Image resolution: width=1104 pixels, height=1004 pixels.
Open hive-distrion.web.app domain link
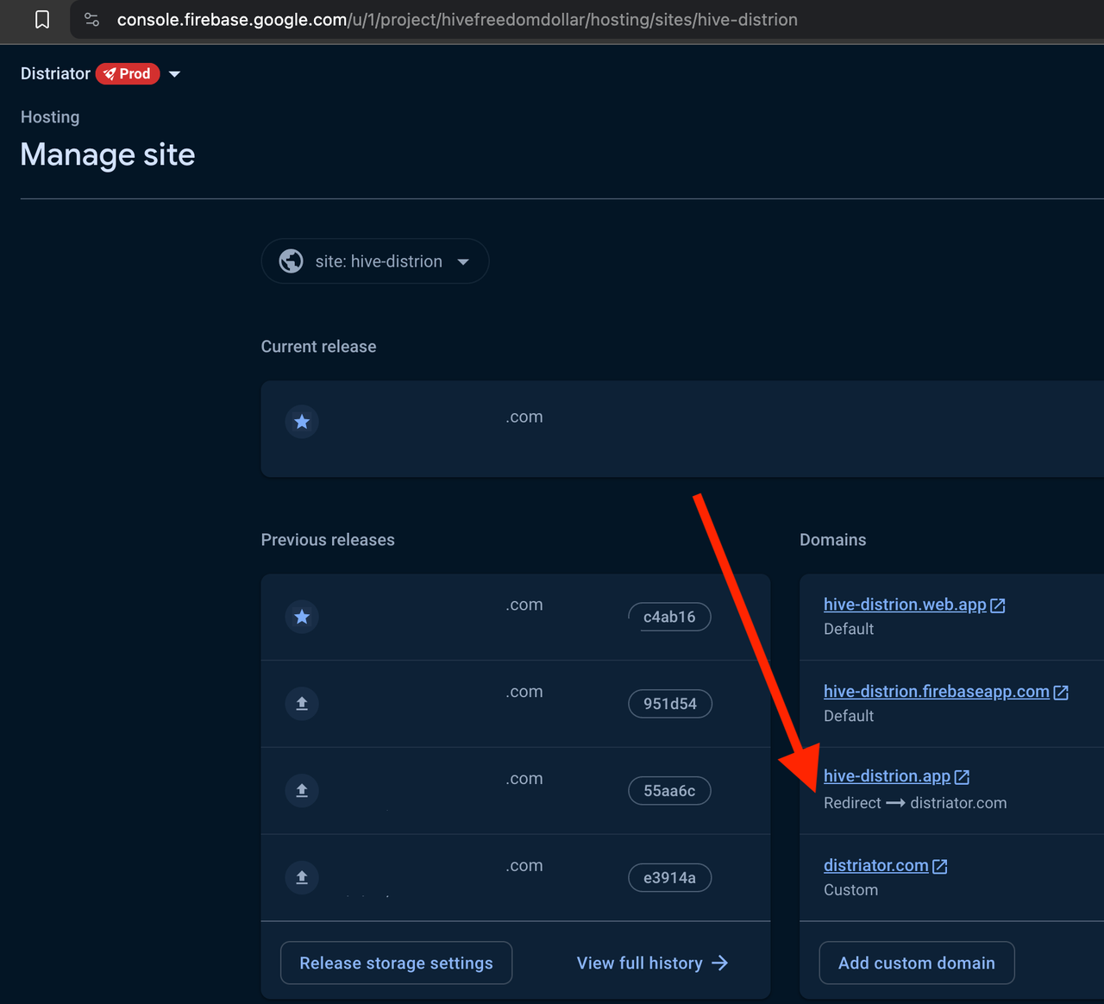click(x=905, y=605)
